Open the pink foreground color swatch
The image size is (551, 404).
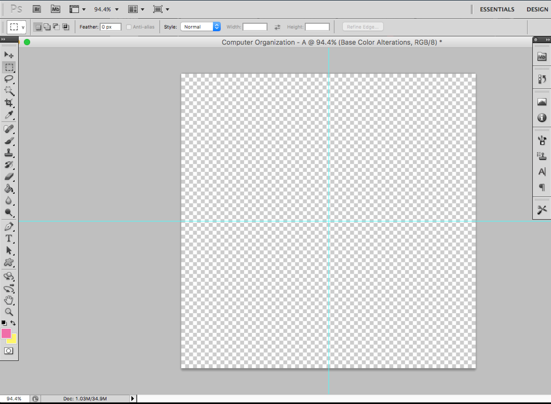point(6,333)
